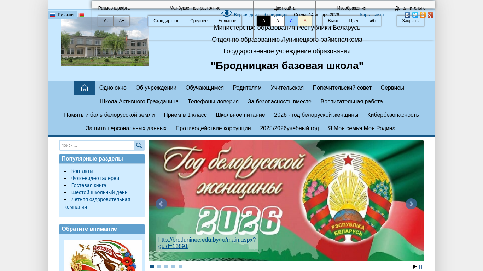Screen dimensions: 483x271
Task: Open the Обратите внимание banner image
Action: pos(103,255)
